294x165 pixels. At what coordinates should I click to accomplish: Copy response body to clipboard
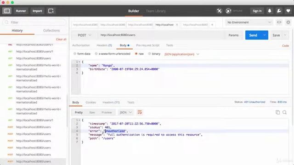(277, 112)
